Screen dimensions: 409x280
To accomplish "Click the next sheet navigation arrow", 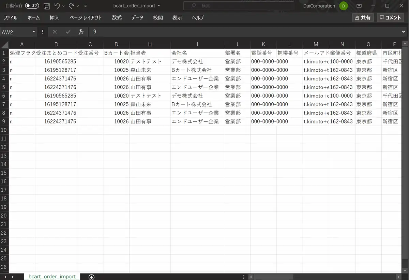I will [x=13, y=277].
